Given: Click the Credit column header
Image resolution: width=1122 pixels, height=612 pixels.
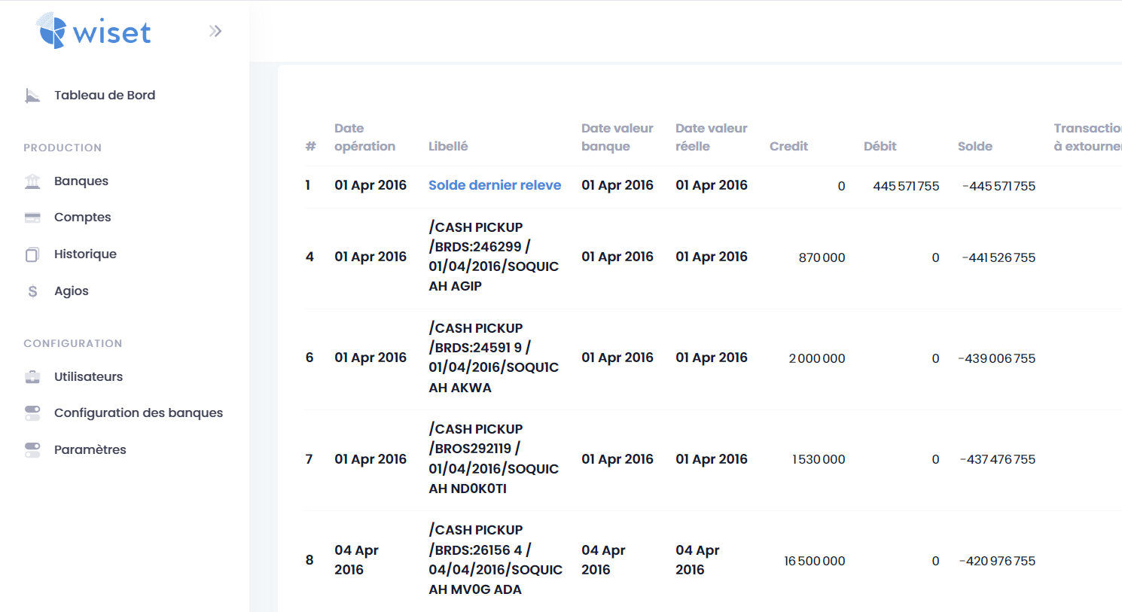Looking at the screenshot, I should tap(788, 147).
